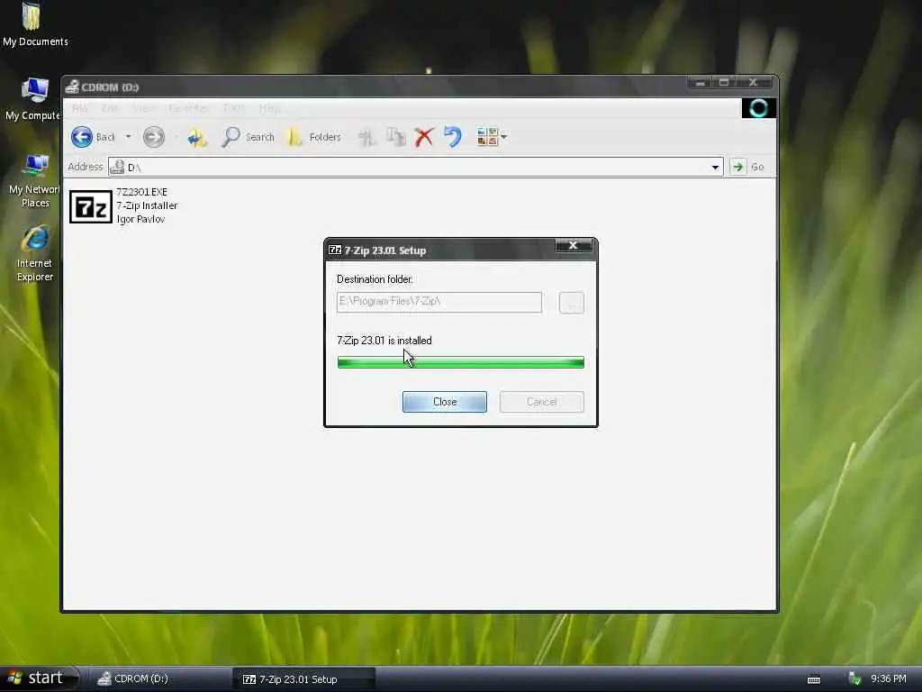922x692 pixels.
Task: Minimize the CDROM (D:) window
Action: pyautogui.click(x=700, y=83)
